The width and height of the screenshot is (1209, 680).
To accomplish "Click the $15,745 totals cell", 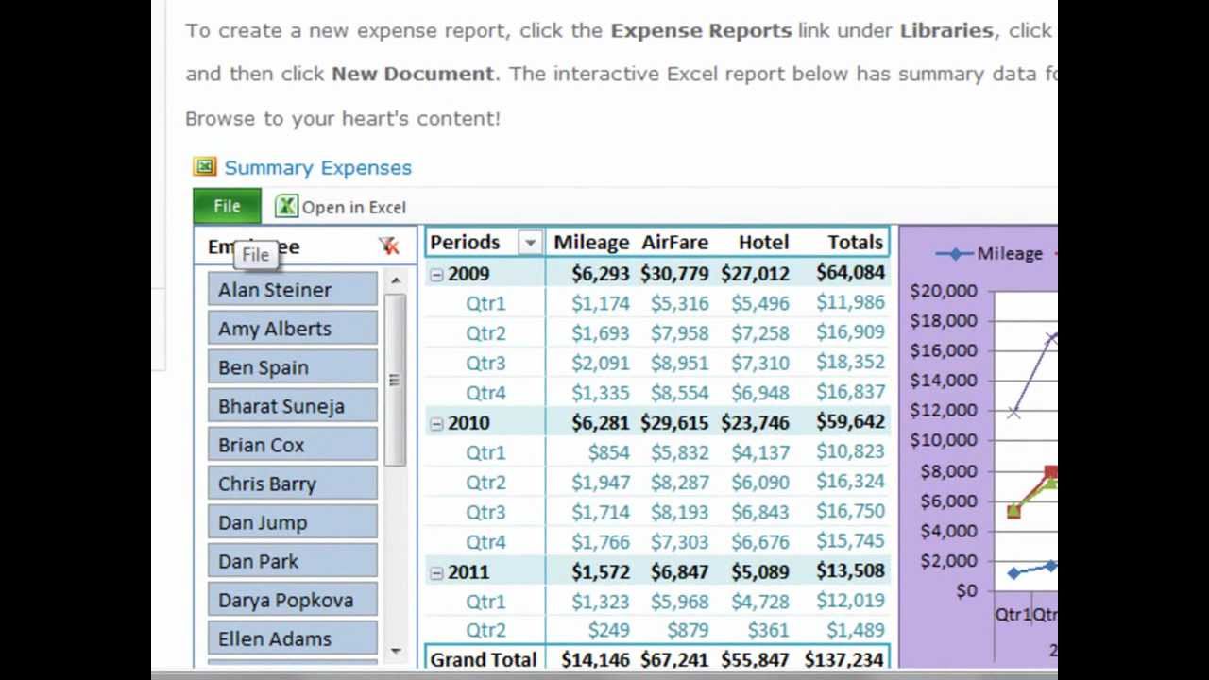I will click(x=850, y=541).
